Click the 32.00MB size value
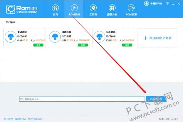183x122 pixels. click(40, 40)
